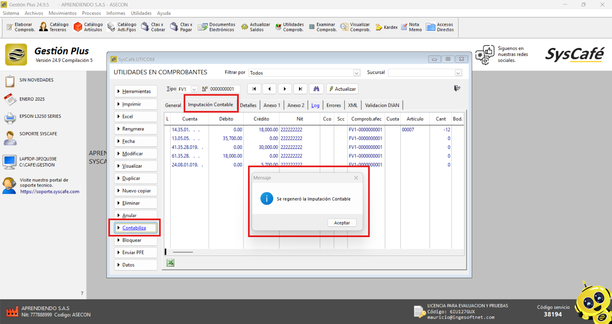Switch to the Validacion DIAN tab
Image resolution: width=612 pixels, height=324 pixels.
click(382, 105)
